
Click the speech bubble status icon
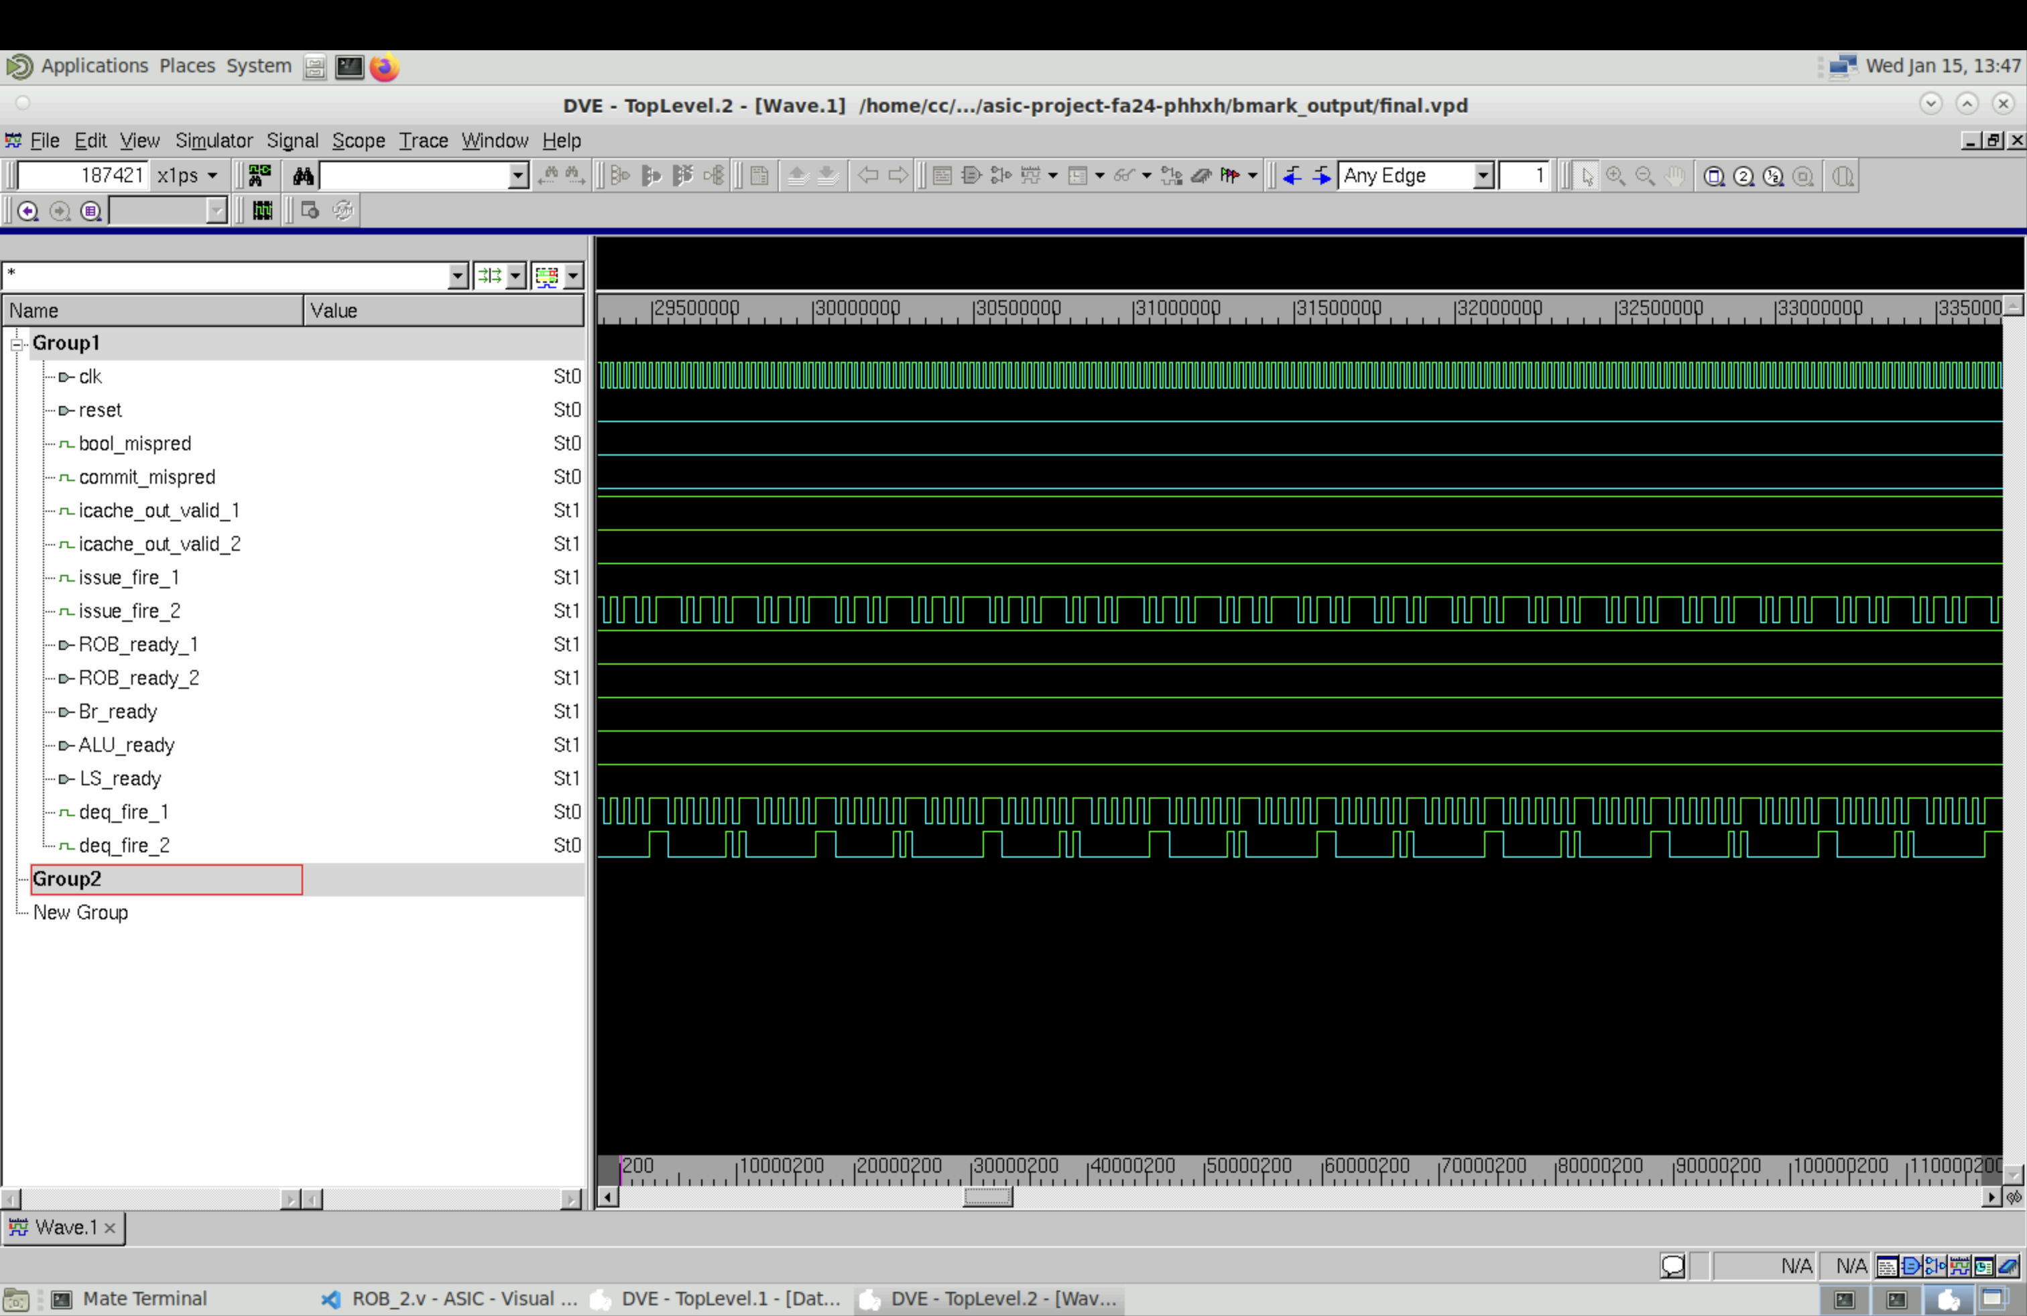pyautogui.click(x=1672, y=1266)
